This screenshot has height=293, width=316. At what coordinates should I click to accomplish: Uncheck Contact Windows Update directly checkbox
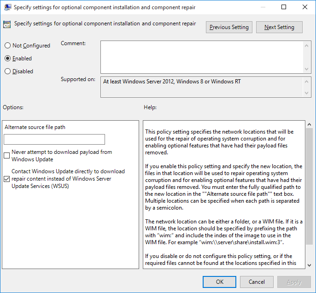pos(7,179)
